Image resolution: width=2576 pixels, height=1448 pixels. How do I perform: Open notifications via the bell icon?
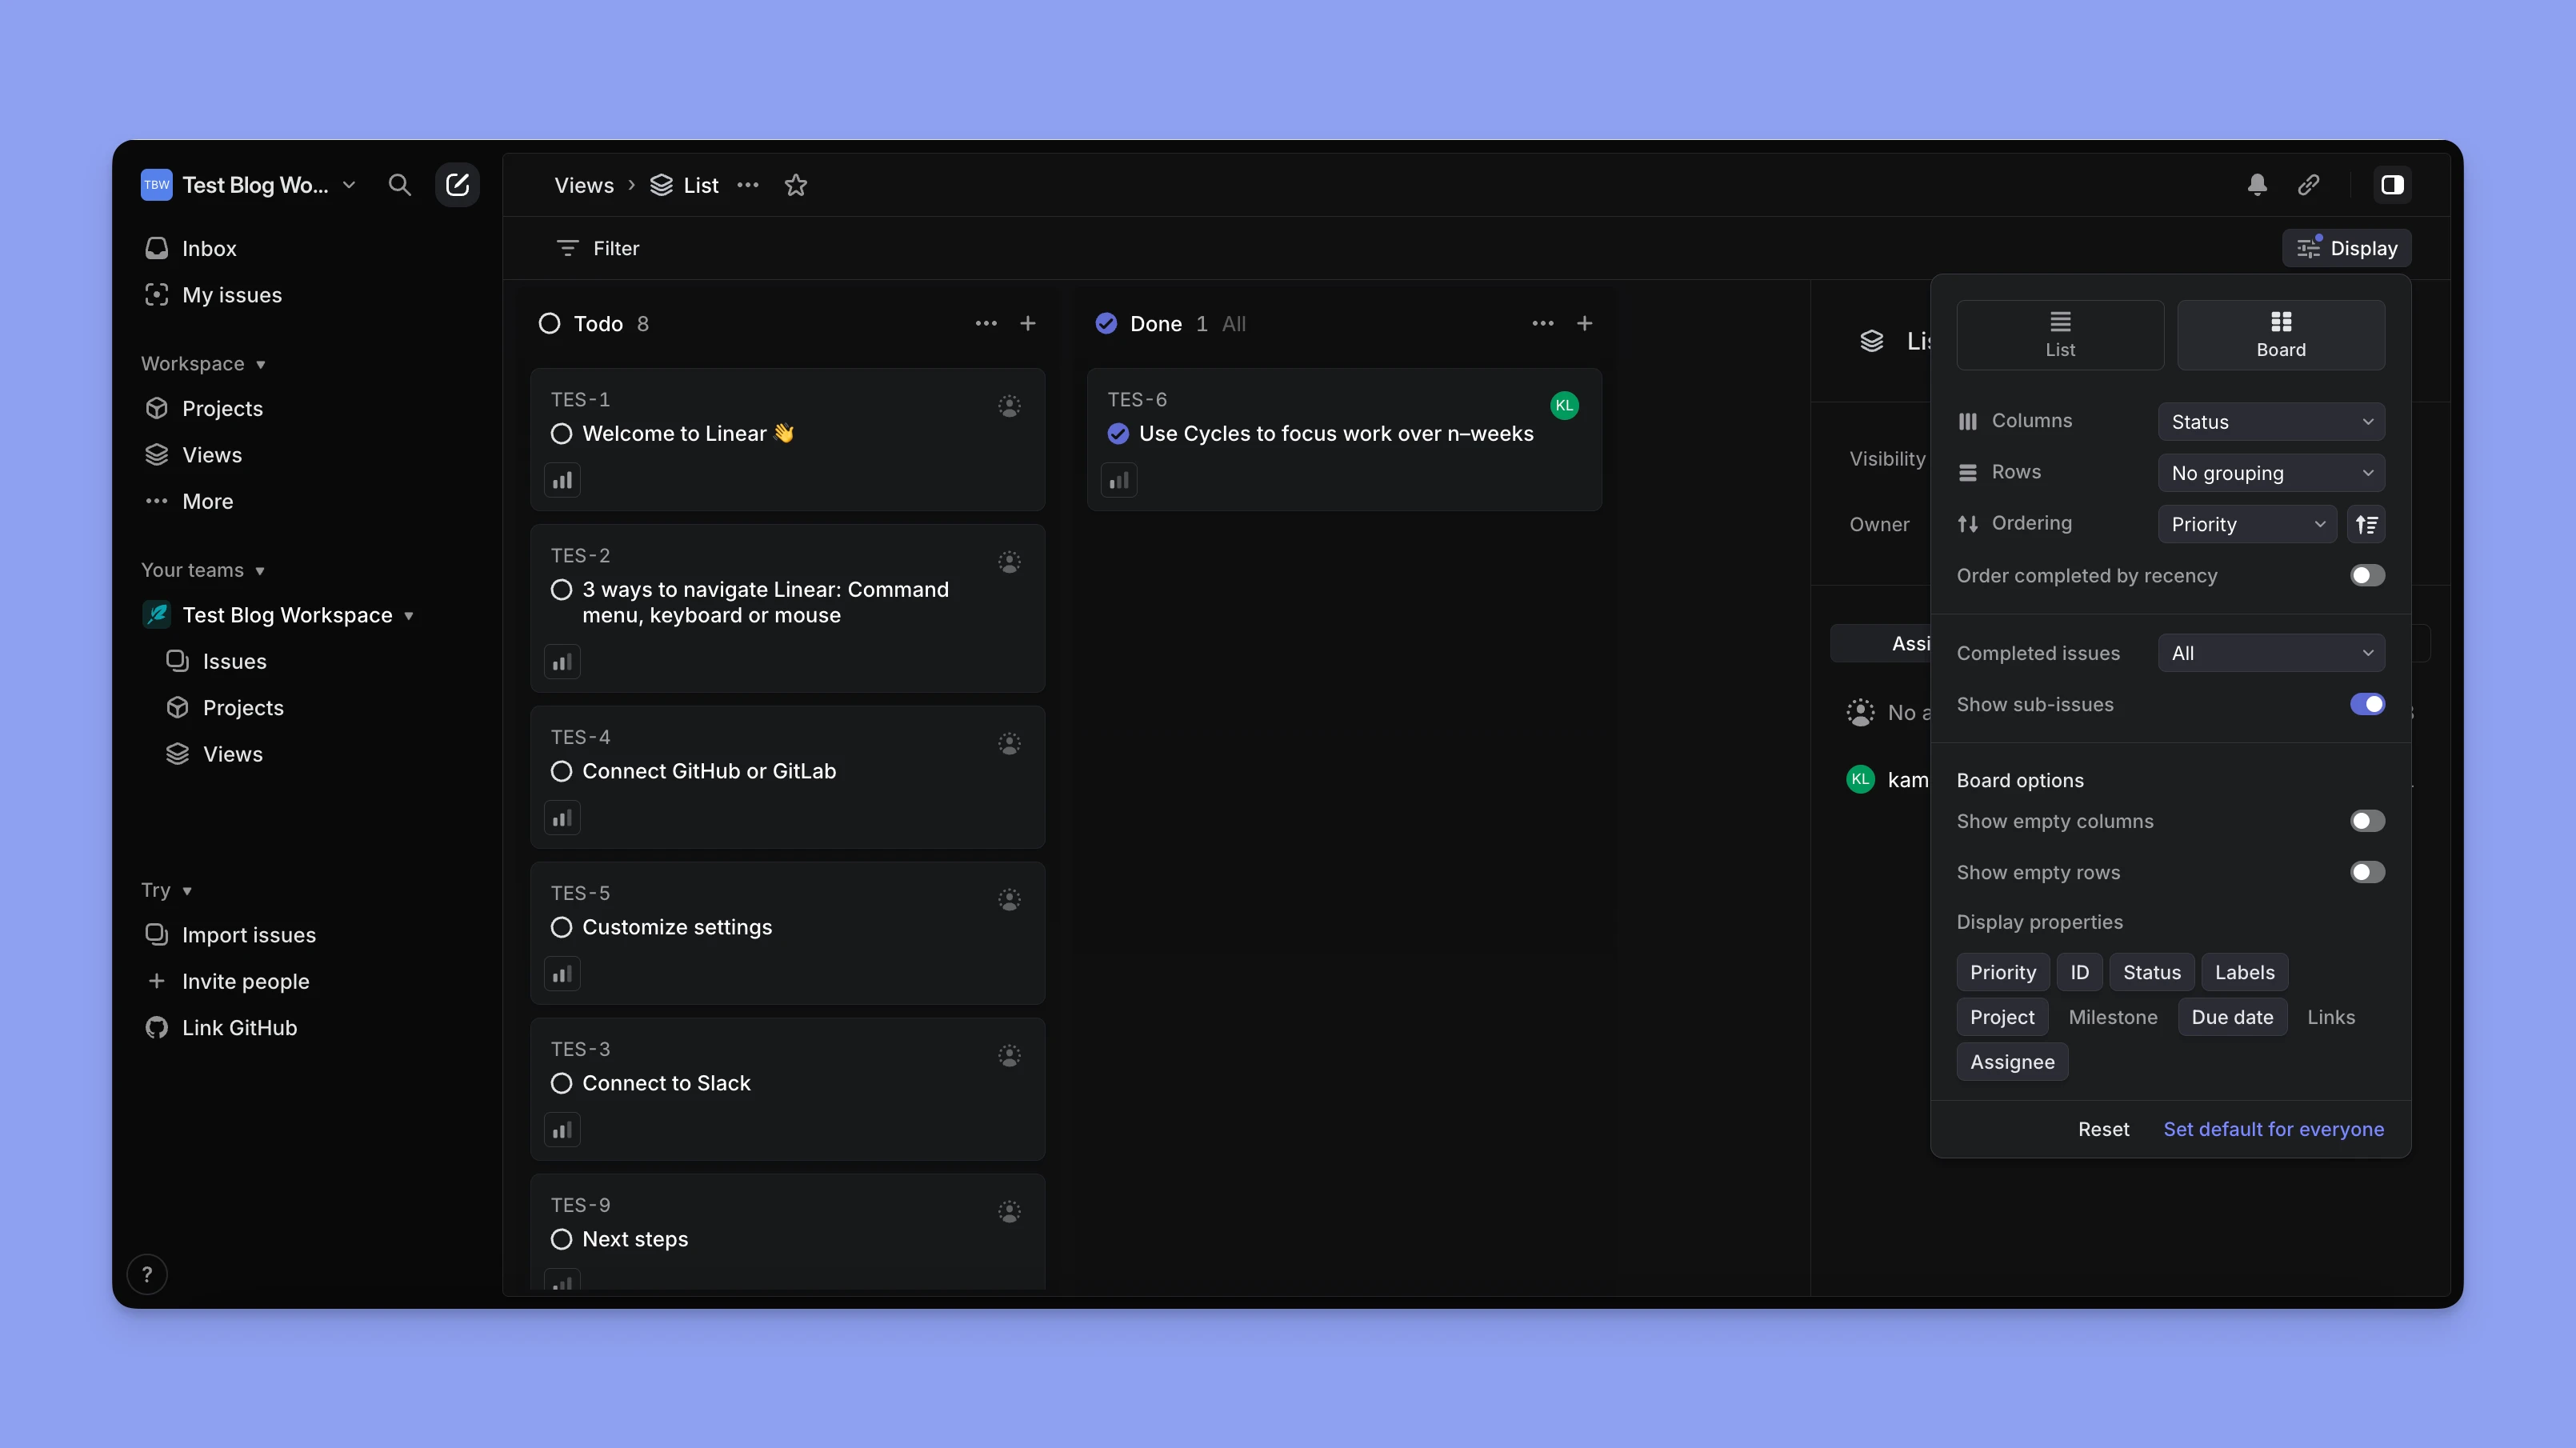tap(2258, 185)
